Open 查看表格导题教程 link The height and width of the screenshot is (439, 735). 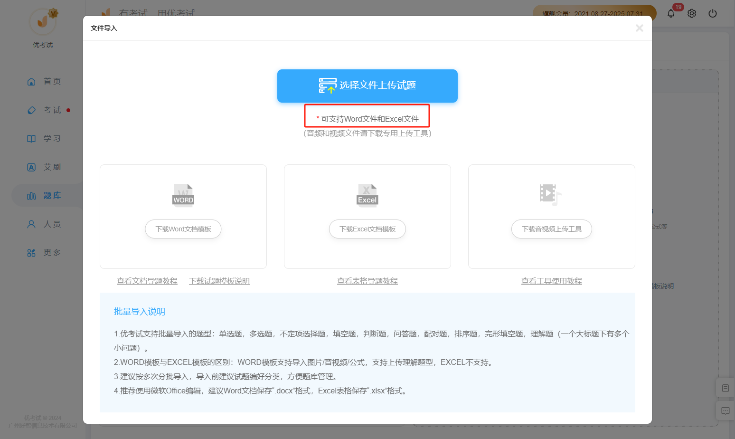click(367, 281)
